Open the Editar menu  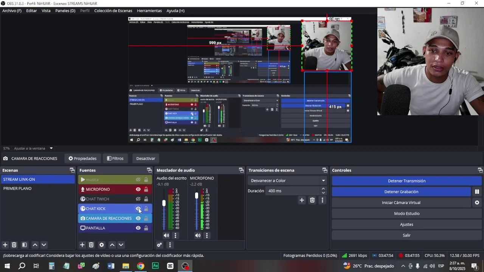click(31, 11)
